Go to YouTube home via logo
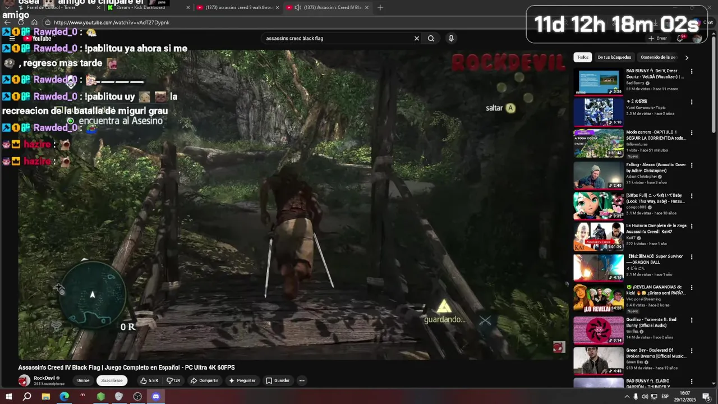 click(x=38, y=39)
